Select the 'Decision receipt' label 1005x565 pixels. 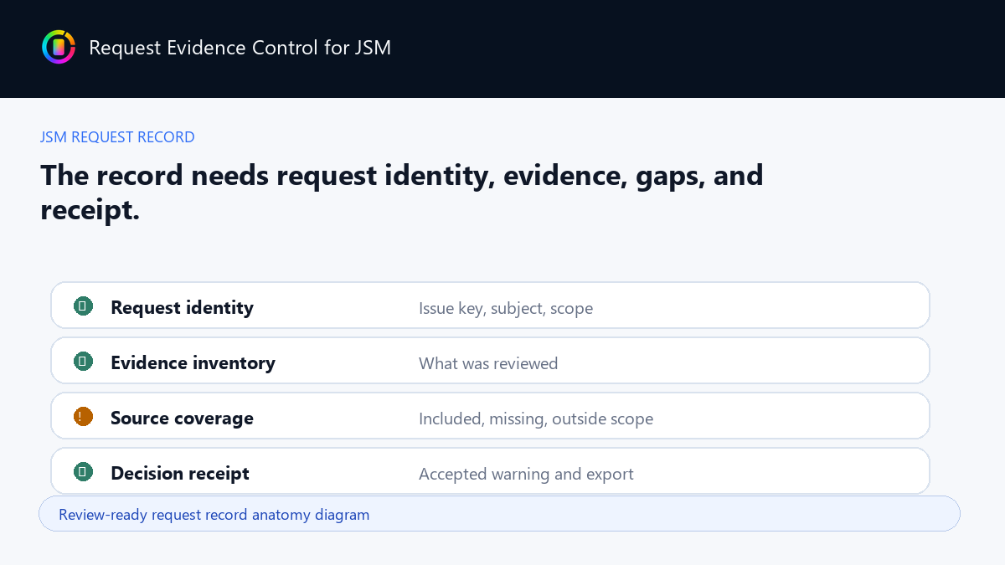[180, 473]
